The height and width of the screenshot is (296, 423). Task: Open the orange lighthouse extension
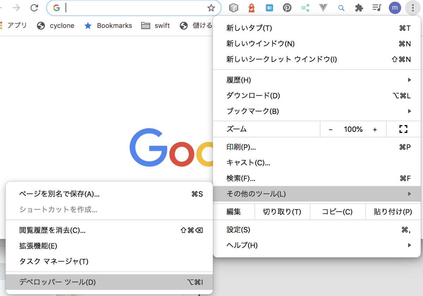tap(251, 8)
